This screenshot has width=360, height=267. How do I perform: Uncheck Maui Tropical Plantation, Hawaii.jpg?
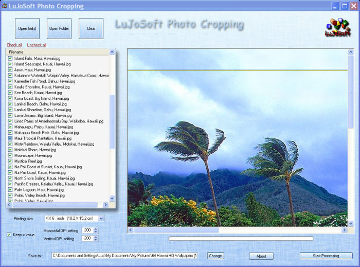pos(10,138)
